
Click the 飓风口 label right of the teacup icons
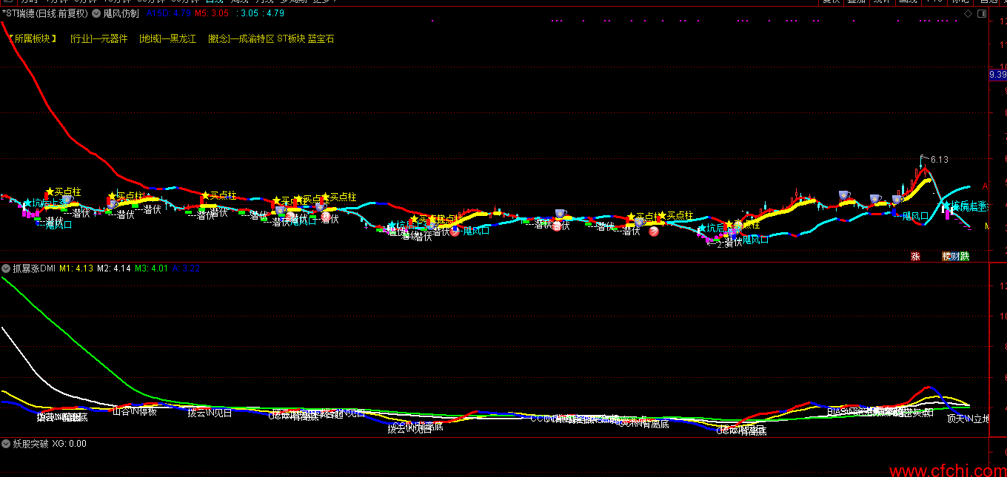pyautogui.click(x=915, y=216)
